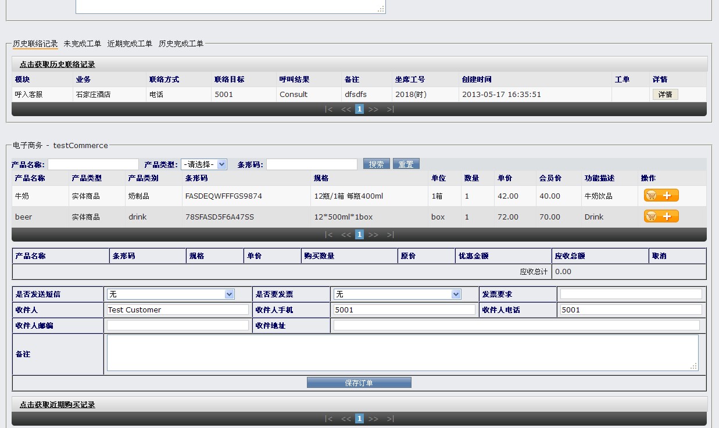
Task: Switch to the 历史完成工单 tab
Action: [x=181, y=44]
